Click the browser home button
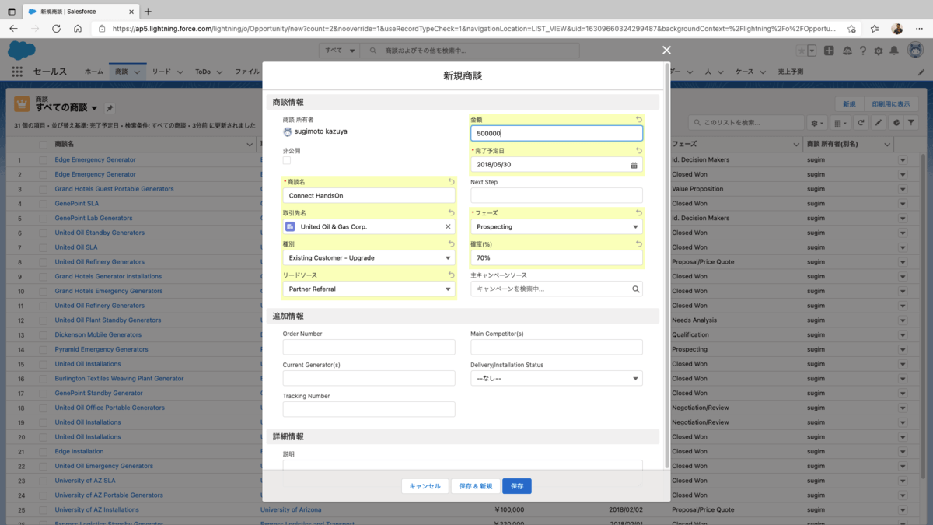Viewport: 933px width, 525px height. coord(78,28)
